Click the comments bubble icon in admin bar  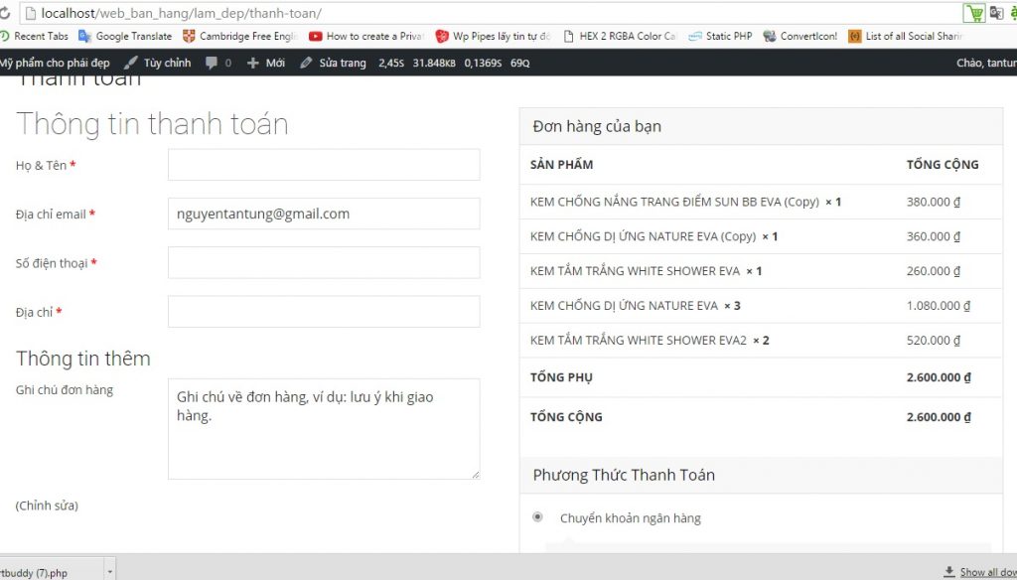click(212, 63)
